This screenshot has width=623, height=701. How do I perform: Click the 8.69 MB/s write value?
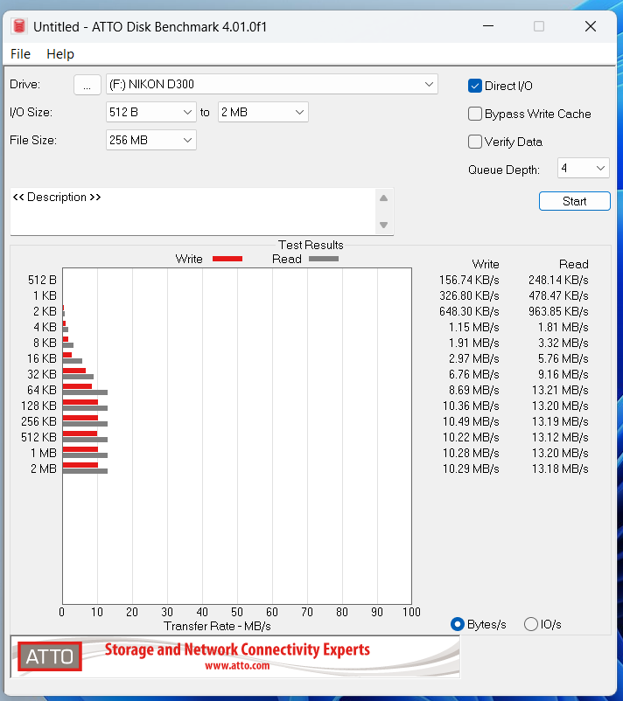pyautogui.click(x=474, y=391)
